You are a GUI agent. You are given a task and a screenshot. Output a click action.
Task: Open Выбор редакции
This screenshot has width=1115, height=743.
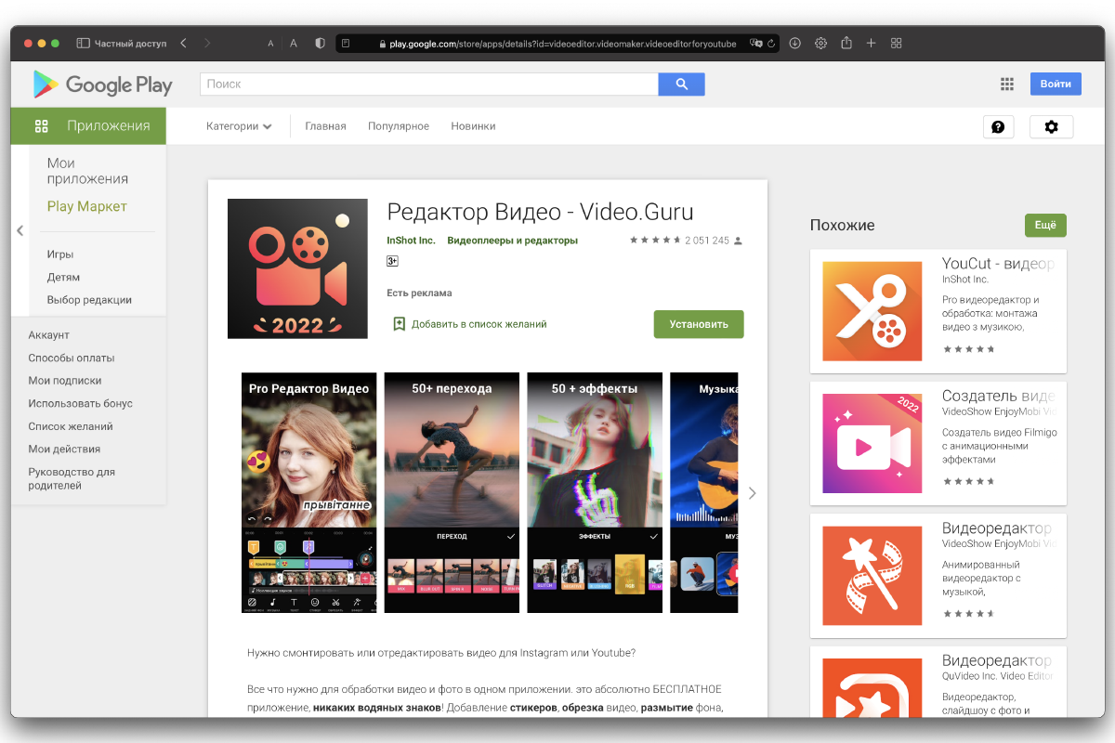point(89,300)
